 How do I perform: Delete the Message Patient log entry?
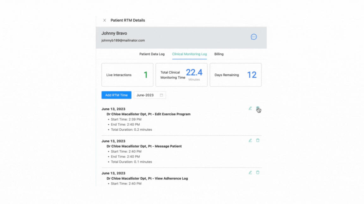click(258, 140)
